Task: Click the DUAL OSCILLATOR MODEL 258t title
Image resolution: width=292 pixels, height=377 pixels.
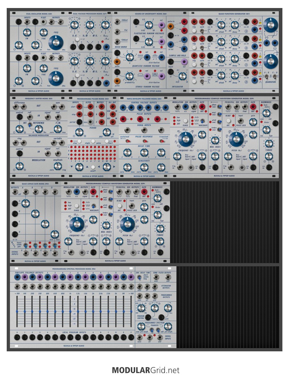Action: pos(39,14)
